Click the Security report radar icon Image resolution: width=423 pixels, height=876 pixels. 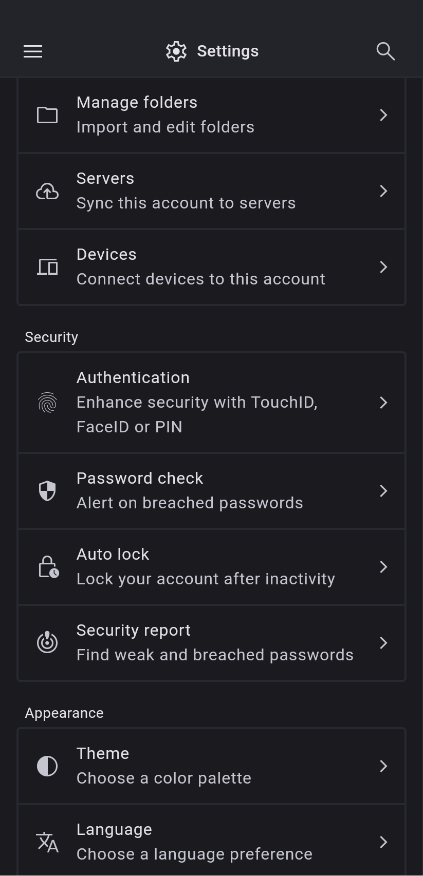[x=47, y=642]
